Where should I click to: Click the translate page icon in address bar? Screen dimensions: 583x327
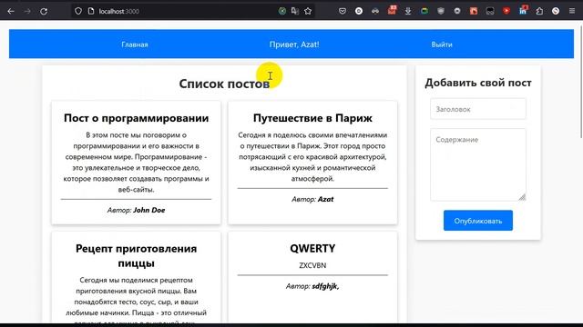295,11
